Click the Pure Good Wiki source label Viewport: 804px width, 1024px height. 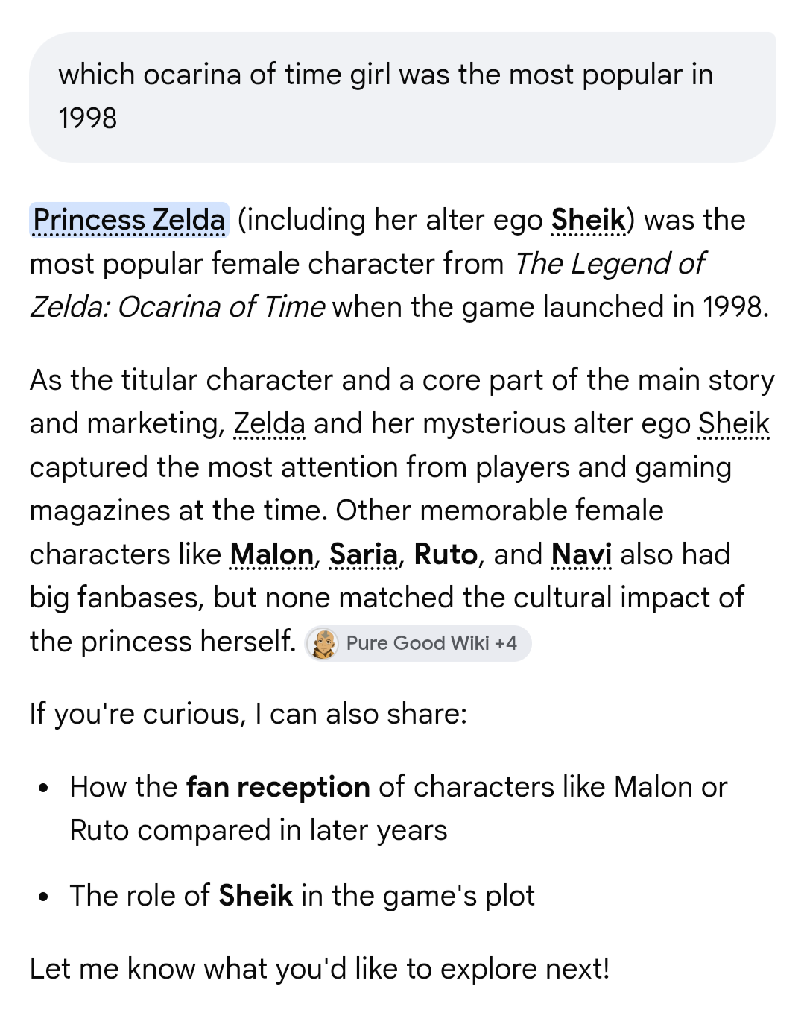[417, 643]
